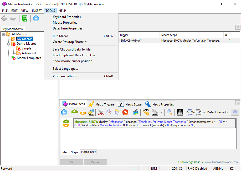The height and width of the screenshot is (171, 241).
Task: Click the panel layout icon at the top right of the Macro Steps pane
Action: [x=238, y=103]
